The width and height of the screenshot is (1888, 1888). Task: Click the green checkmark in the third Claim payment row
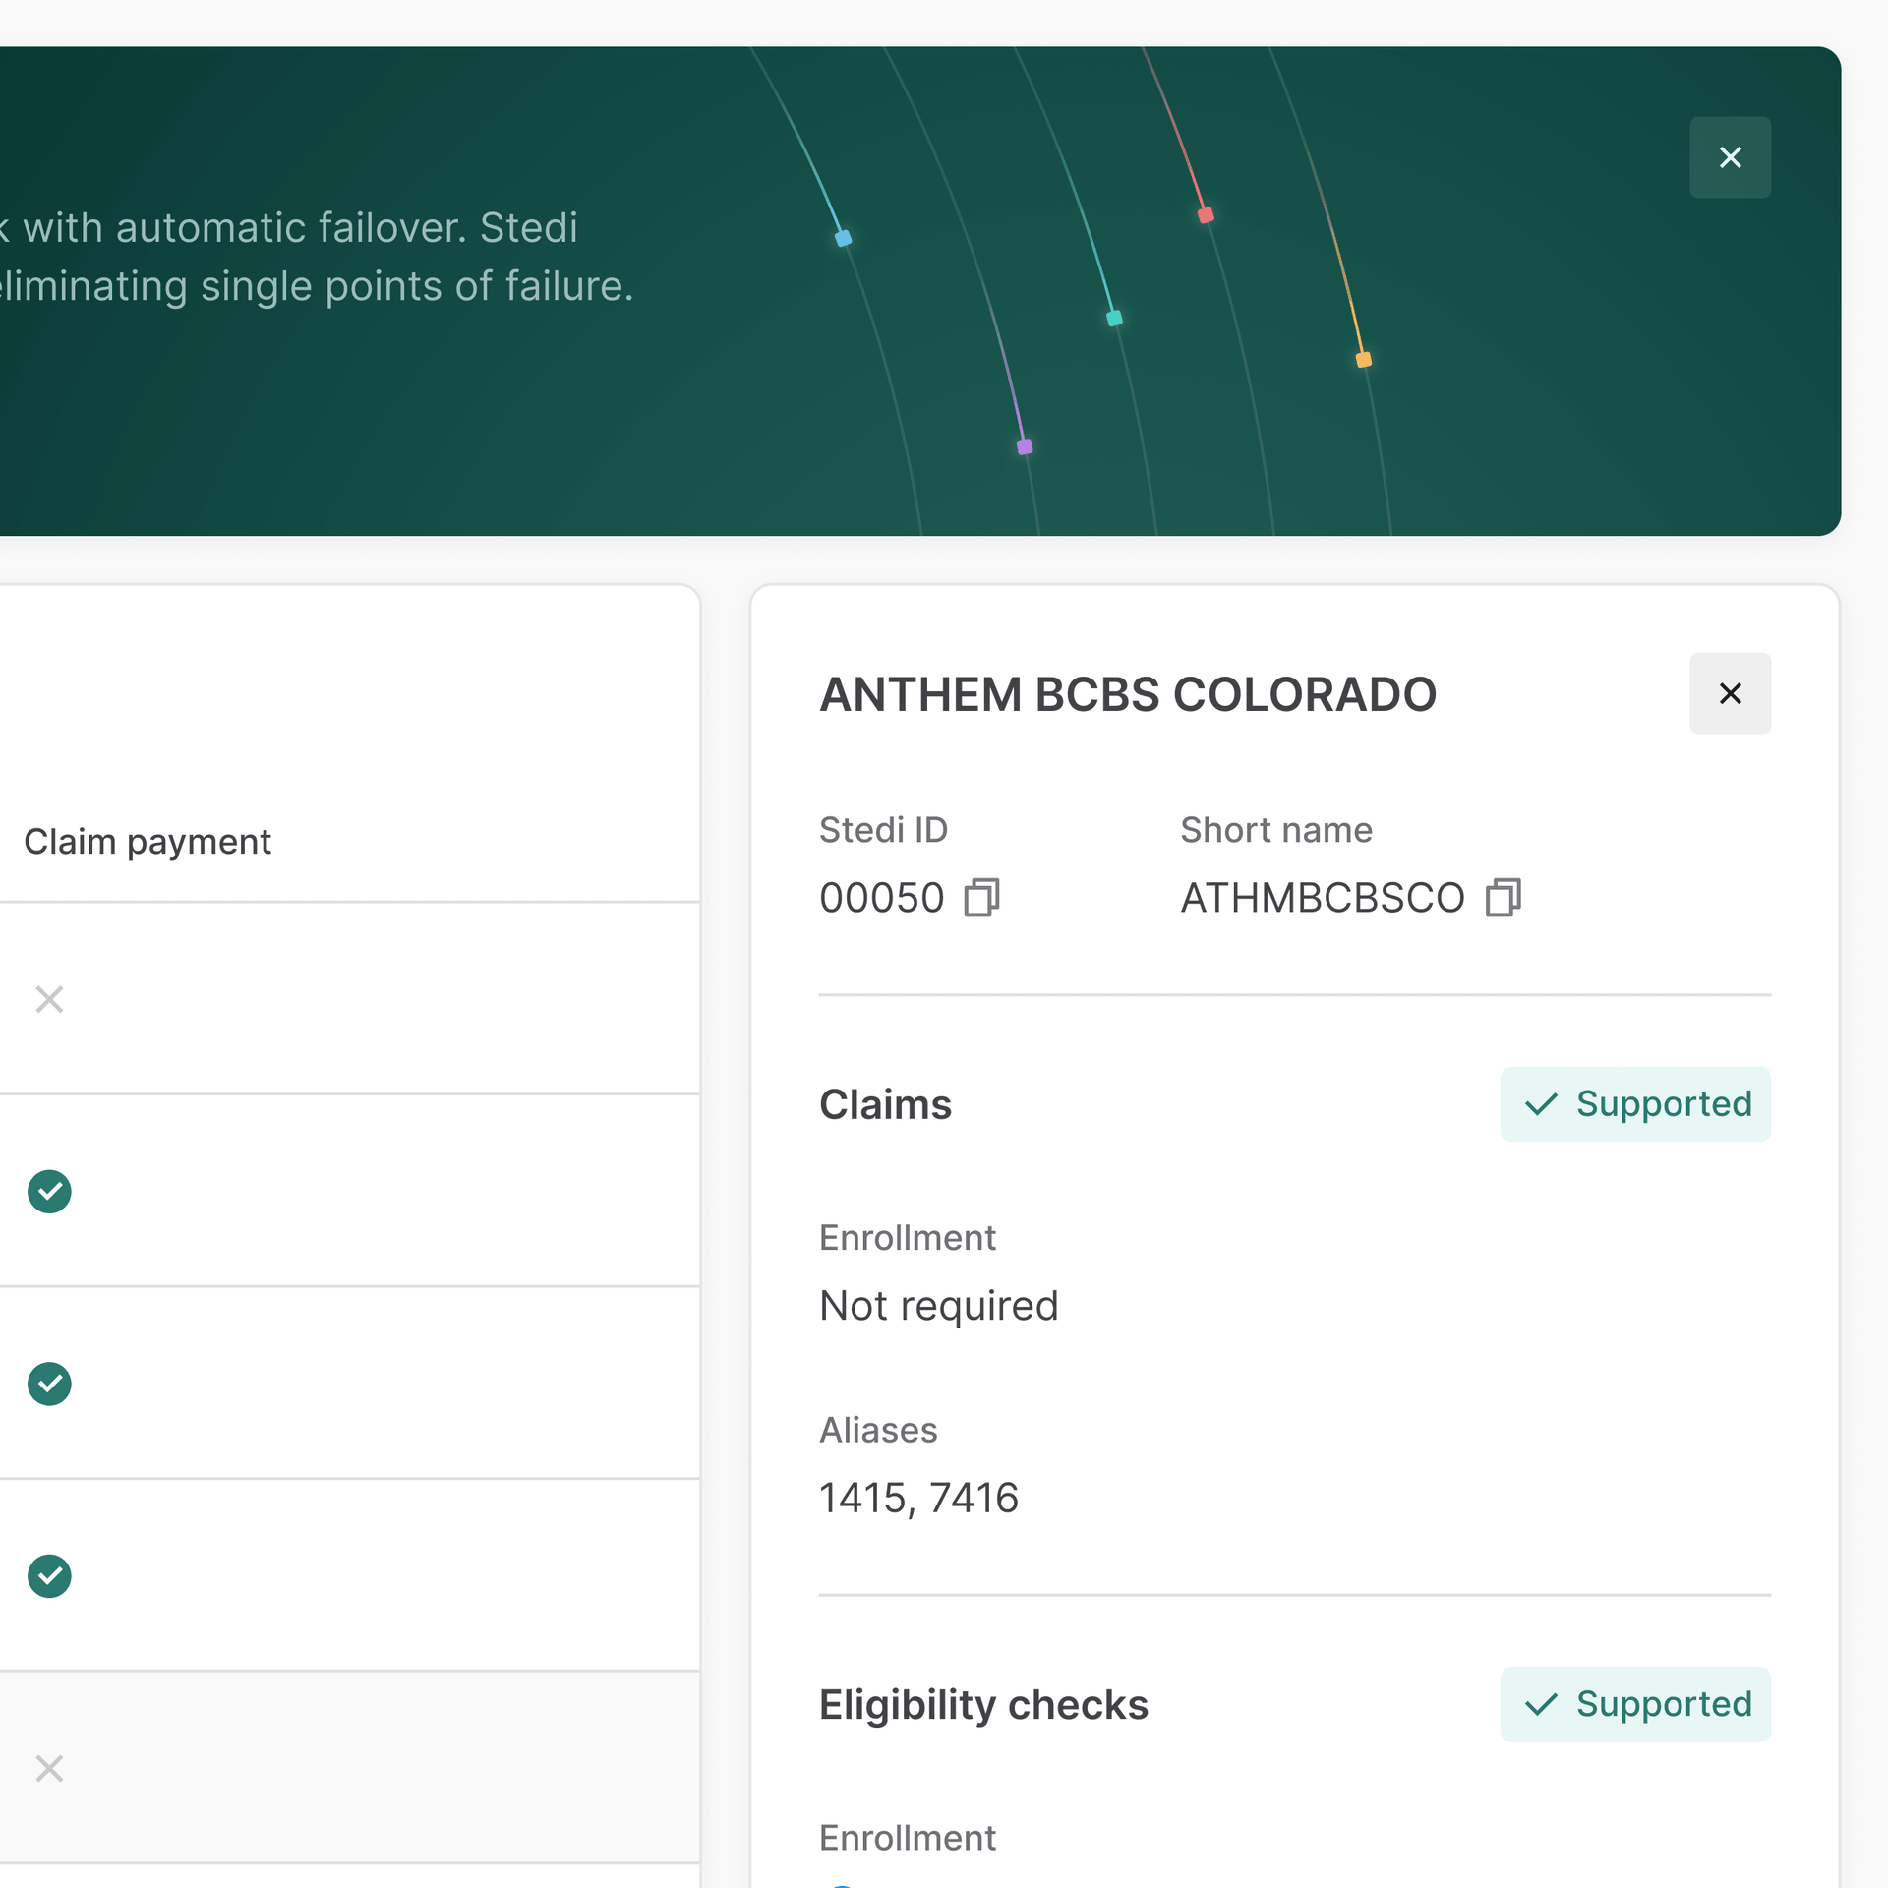(x=49, y=1576)
